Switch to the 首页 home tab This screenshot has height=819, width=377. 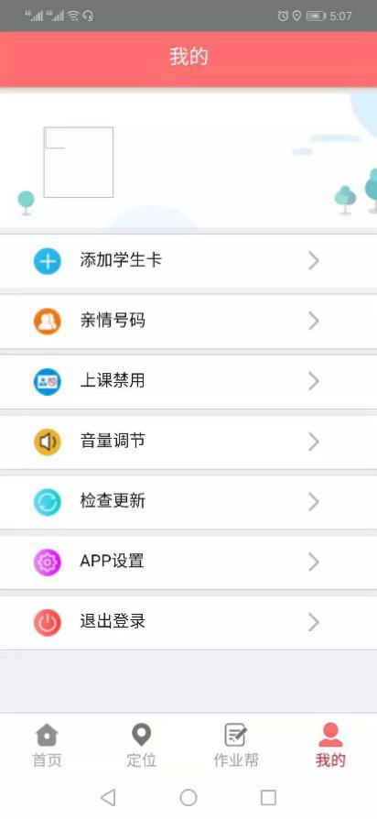47,746
